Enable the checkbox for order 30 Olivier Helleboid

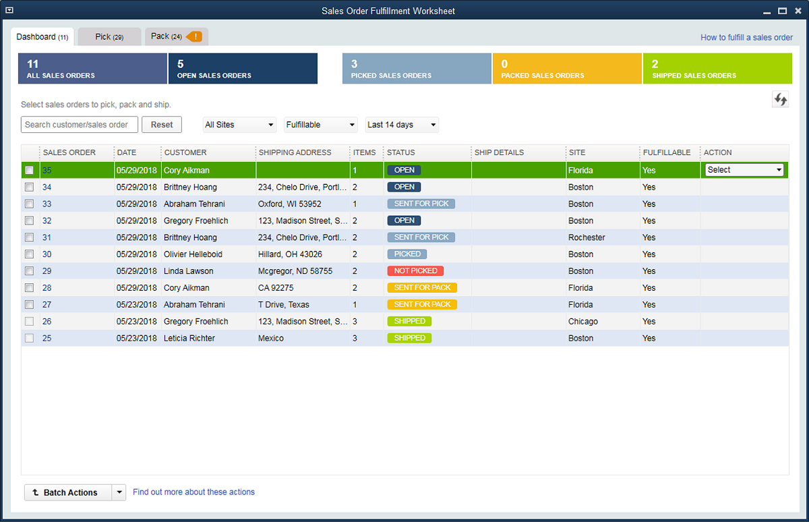tap(29, 254)
